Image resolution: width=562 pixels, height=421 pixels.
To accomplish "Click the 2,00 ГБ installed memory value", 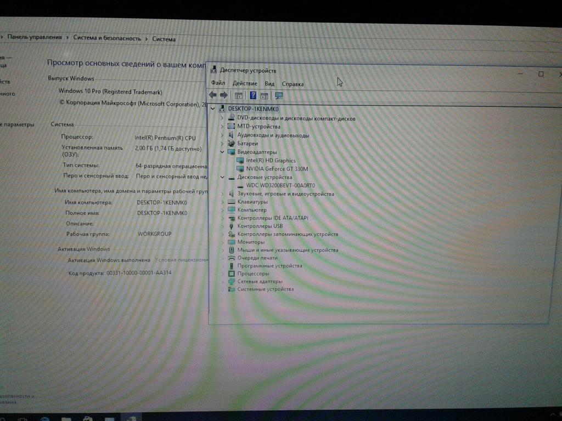I will click(168, 148).
